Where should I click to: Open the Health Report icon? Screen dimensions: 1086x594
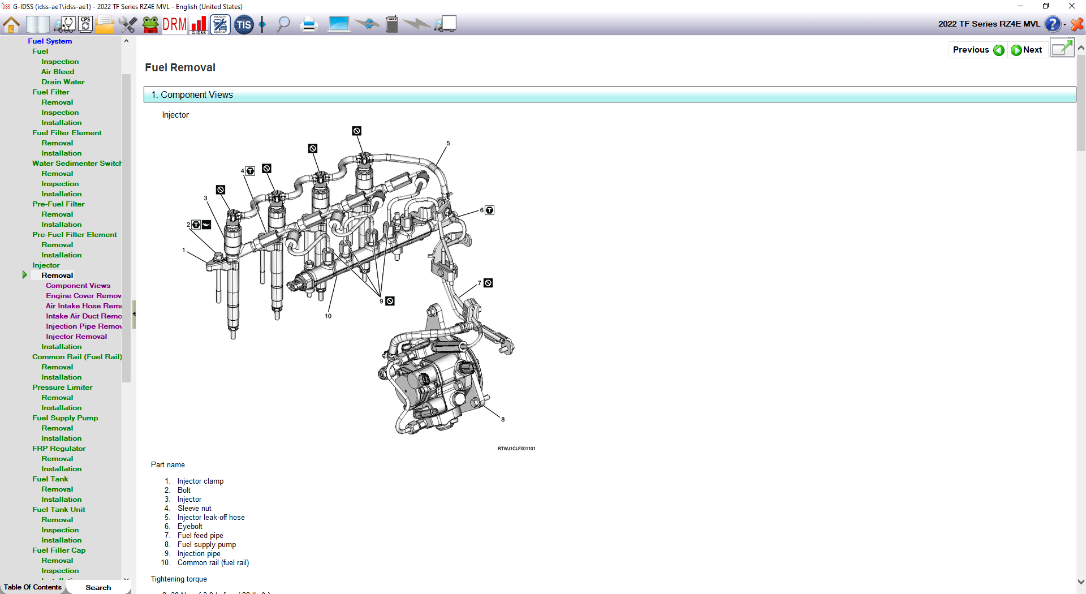220,24
